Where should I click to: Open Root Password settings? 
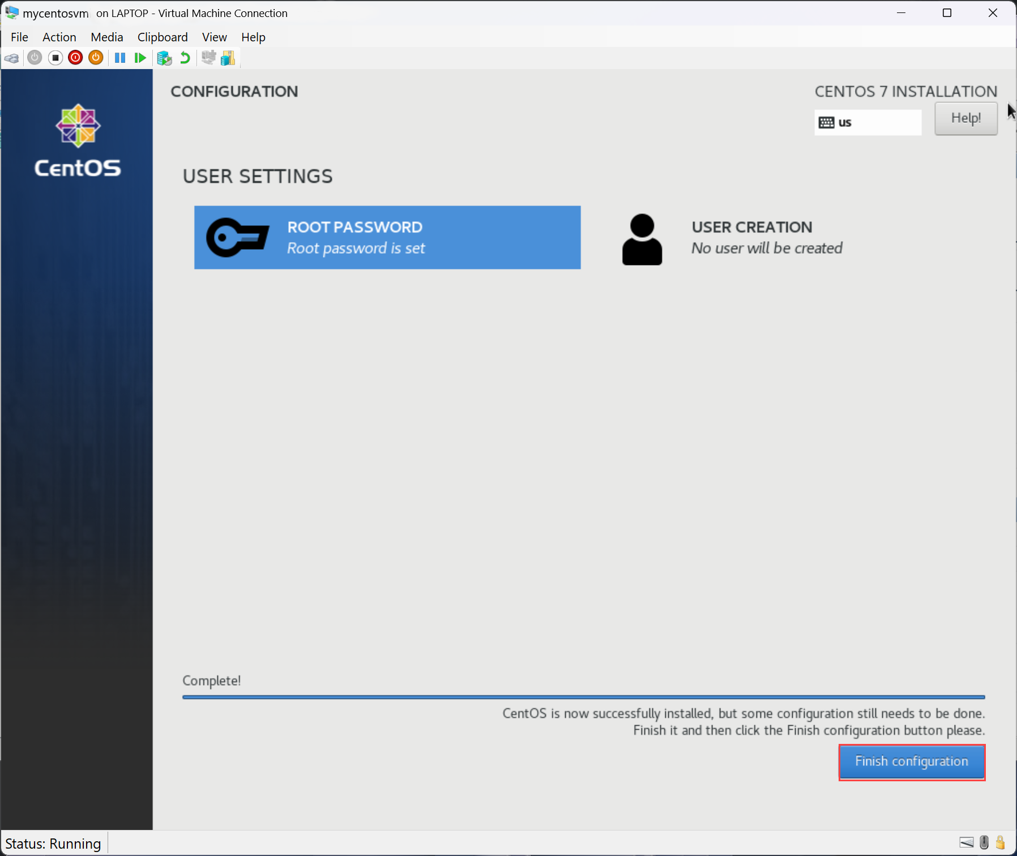pyautogui.click(x=387, y=237)
